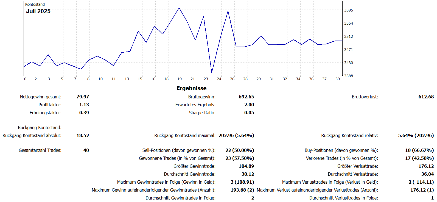Select consecutive losses value 2 (-114.11)
This screenshot has height=202, width=437.
(421, 182)
